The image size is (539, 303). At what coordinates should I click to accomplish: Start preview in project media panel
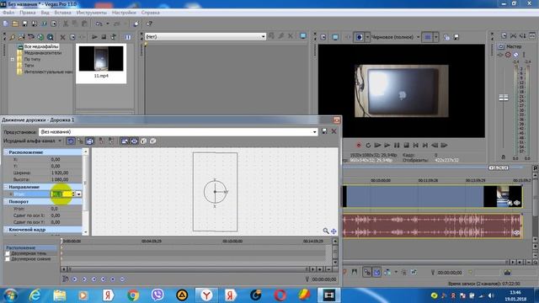[94, 37]
